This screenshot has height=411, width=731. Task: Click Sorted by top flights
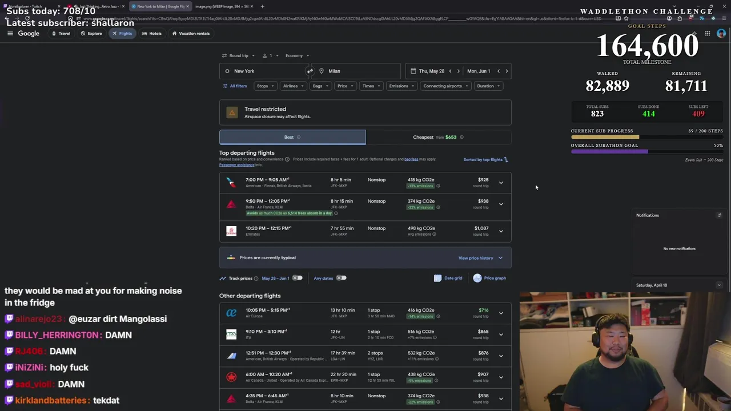(x=483, y=160)
